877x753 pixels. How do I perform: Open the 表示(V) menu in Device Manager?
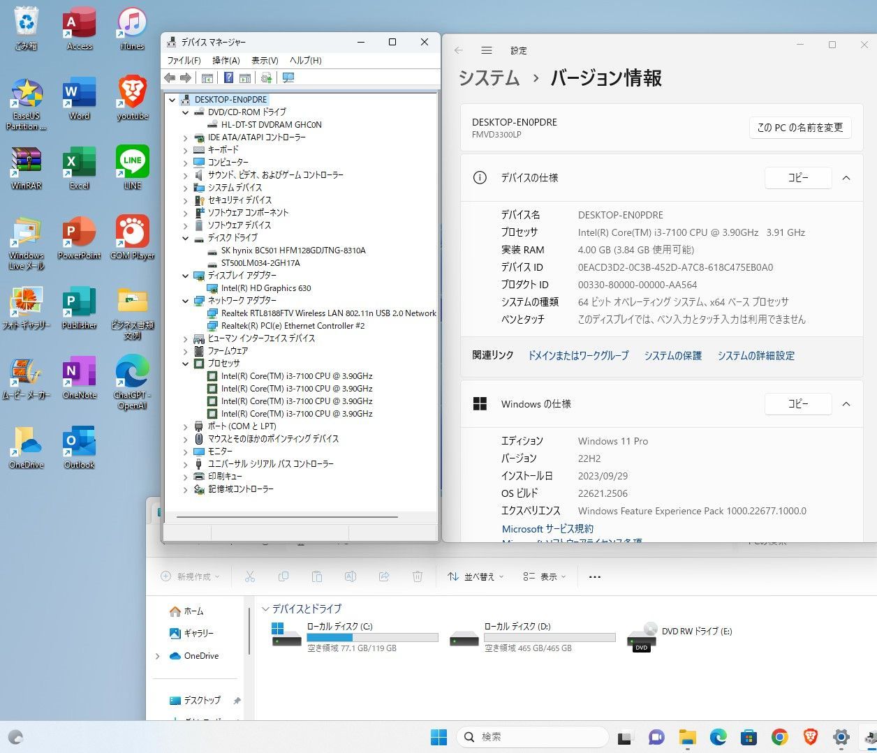coord(264,61)
